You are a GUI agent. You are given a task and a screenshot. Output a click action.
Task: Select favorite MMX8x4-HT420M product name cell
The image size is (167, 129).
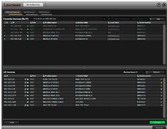[x=50, y=39]
